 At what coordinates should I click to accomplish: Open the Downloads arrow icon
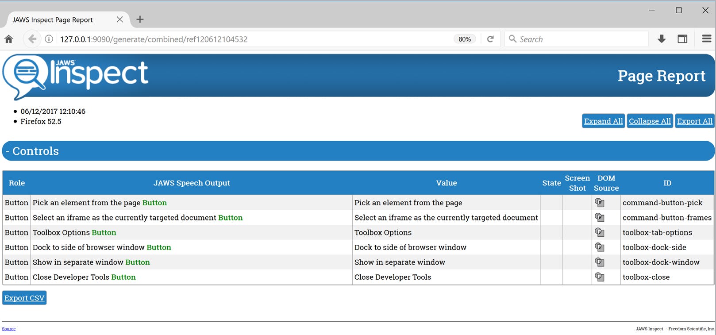pyautogui.click(x=662, y=39)
